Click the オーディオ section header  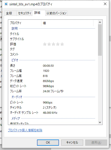click(17, 97)
